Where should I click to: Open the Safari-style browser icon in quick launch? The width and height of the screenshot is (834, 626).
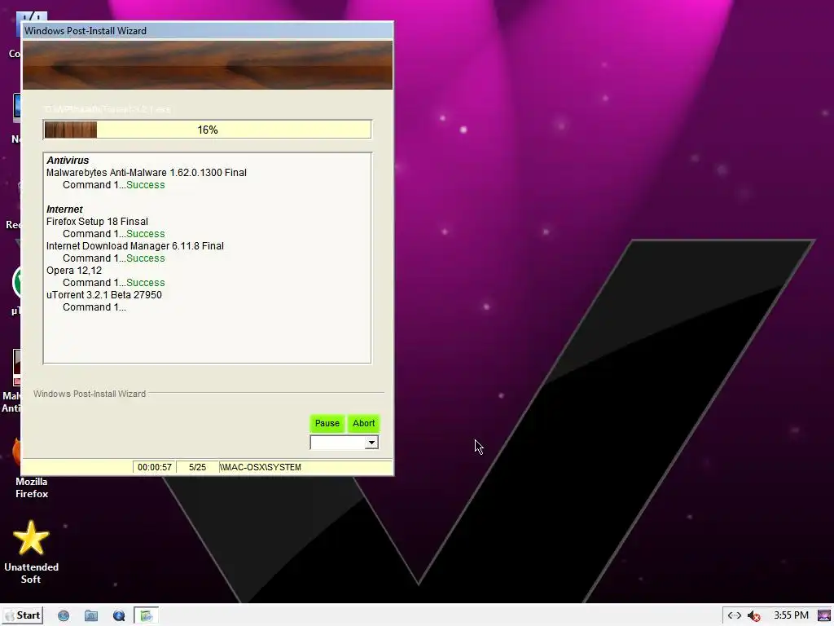[x=64, y=616]
